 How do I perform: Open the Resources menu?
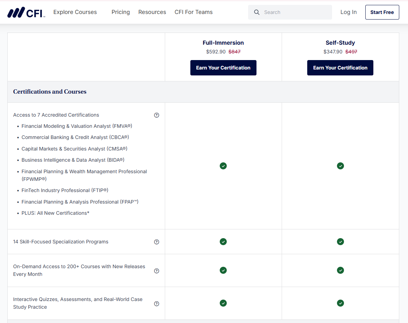point(152,12)
